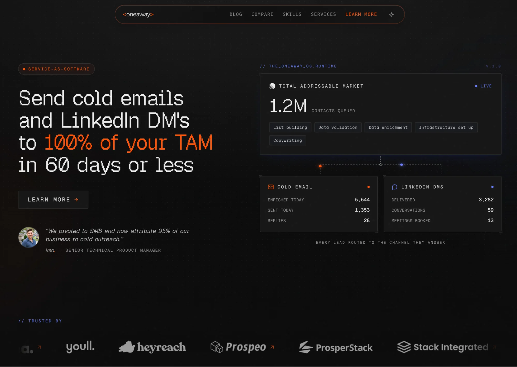
Task: Open the heyreach logo
Action: [x=152, y=347]
